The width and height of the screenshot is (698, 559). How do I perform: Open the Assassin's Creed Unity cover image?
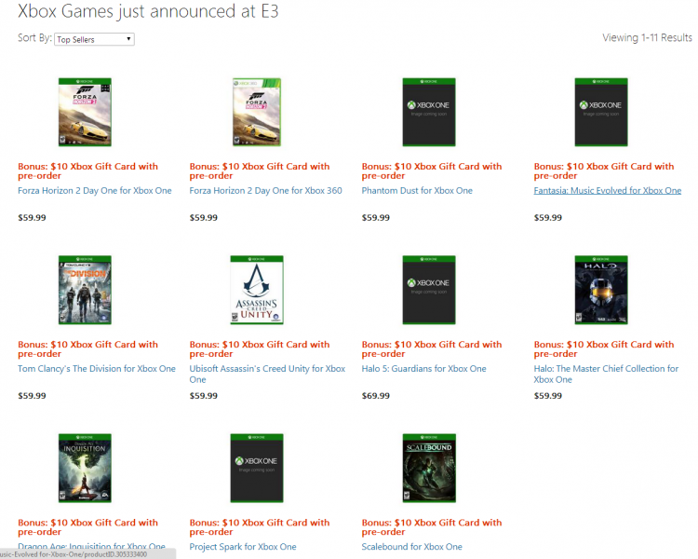pos(257,290)
